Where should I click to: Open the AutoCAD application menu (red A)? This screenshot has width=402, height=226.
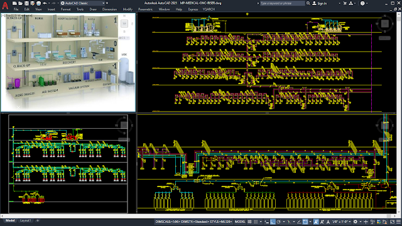tap(5, 5)
